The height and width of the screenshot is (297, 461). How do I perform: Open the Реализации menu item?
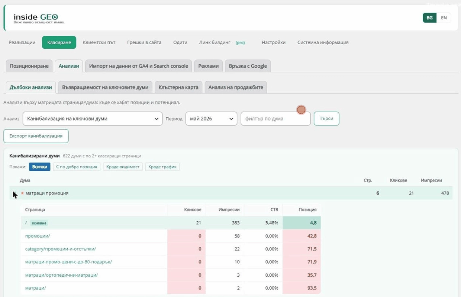[22, 42]
